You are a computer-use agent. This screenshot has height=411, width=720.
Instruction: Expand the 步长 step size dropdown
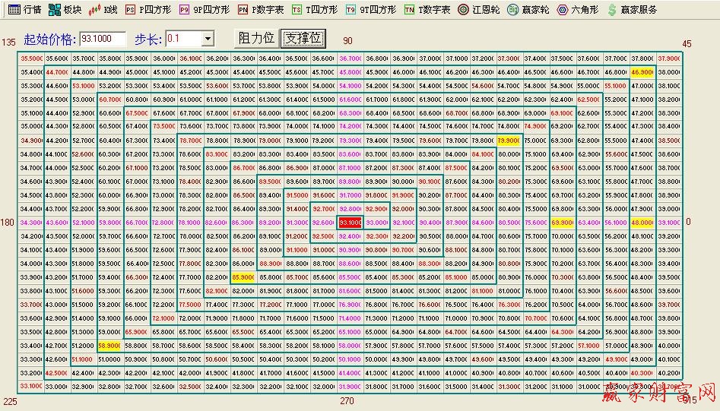coord(208,39)
